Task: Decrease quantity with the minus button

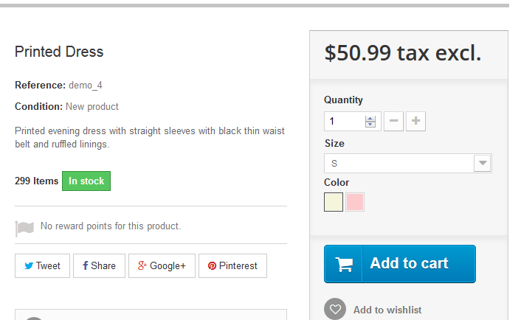Action: 394,121
